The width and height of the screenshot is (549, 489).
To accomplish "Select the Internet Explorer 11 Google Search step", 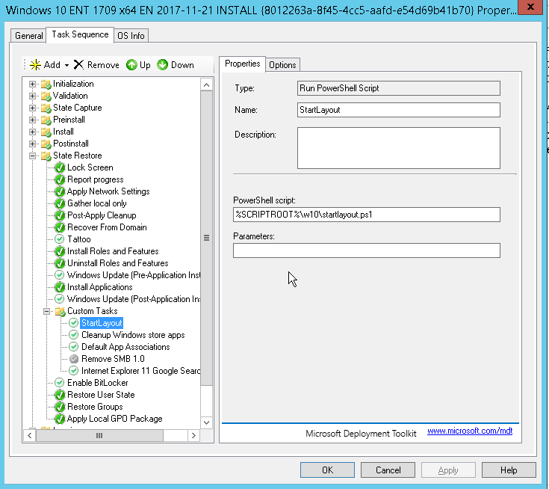I will coord(140,371).
